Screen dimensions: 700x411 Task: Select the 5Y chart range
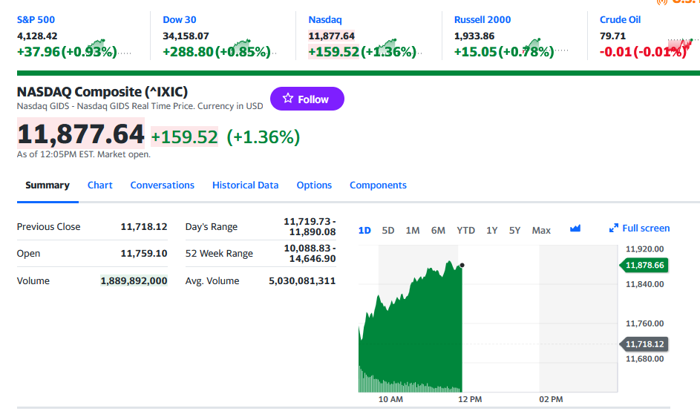514,230
